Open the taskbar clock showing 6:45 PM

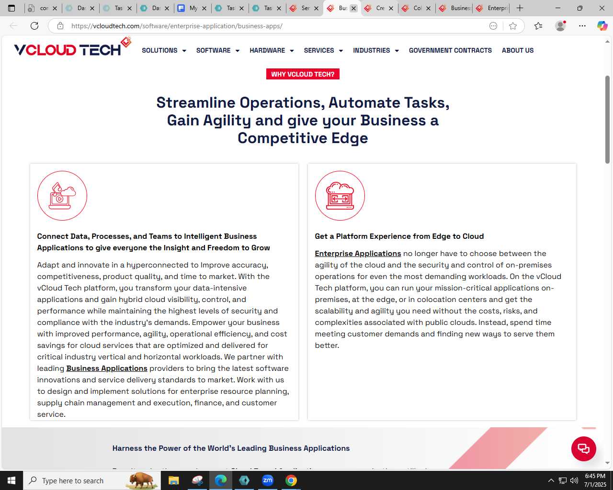pos(595,480)
